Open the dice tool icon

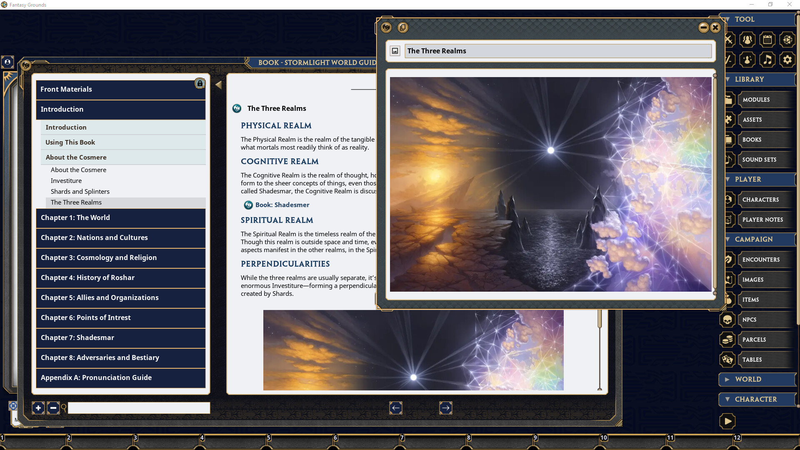(787, 40)
